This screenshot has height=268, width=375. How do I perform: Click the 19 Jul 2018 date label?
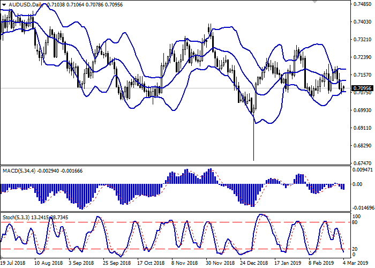point(13,263)
